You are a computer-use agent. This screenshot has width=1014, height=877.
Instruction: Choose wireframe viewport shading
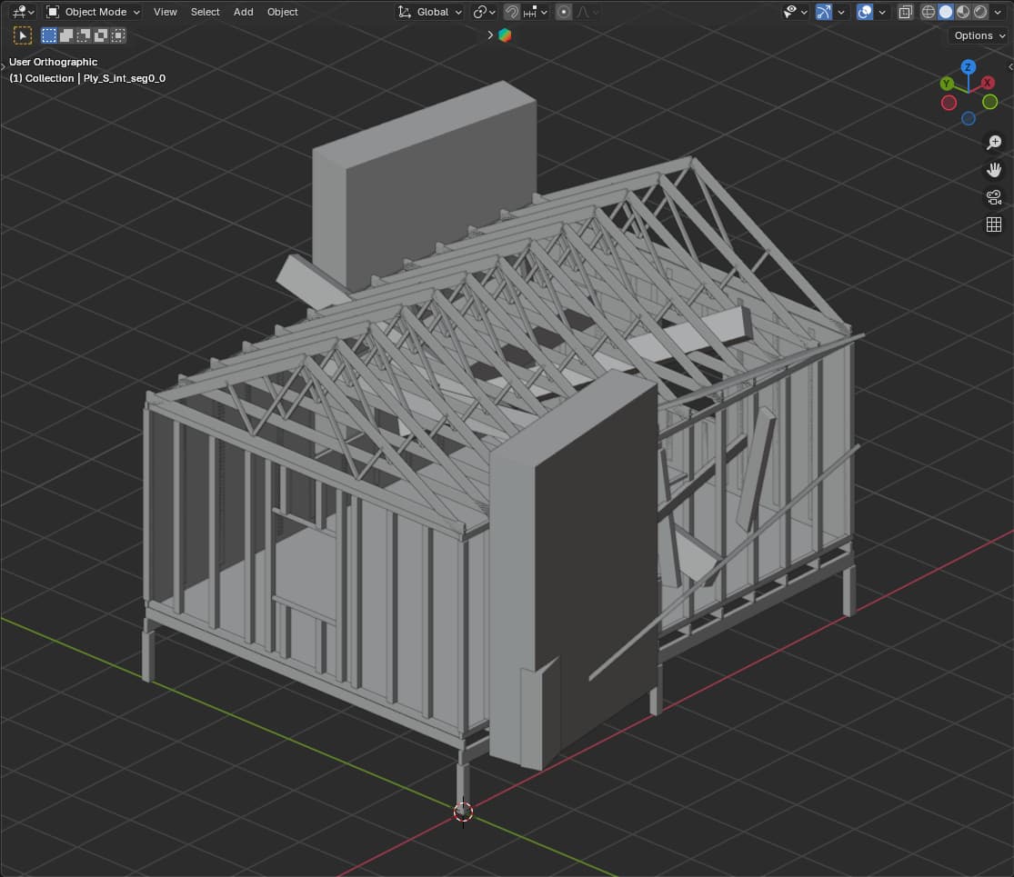(x=929, y=12)
